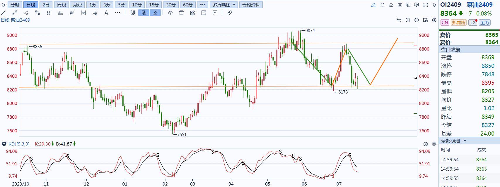Zoom in the chart with plus icon
500x187 pixels.
408,20
